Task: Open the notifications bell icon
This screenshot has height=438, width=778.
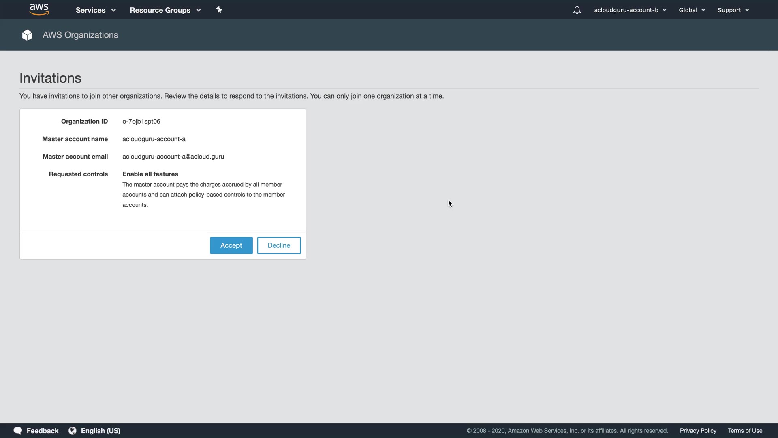Action: coord(577,10)
